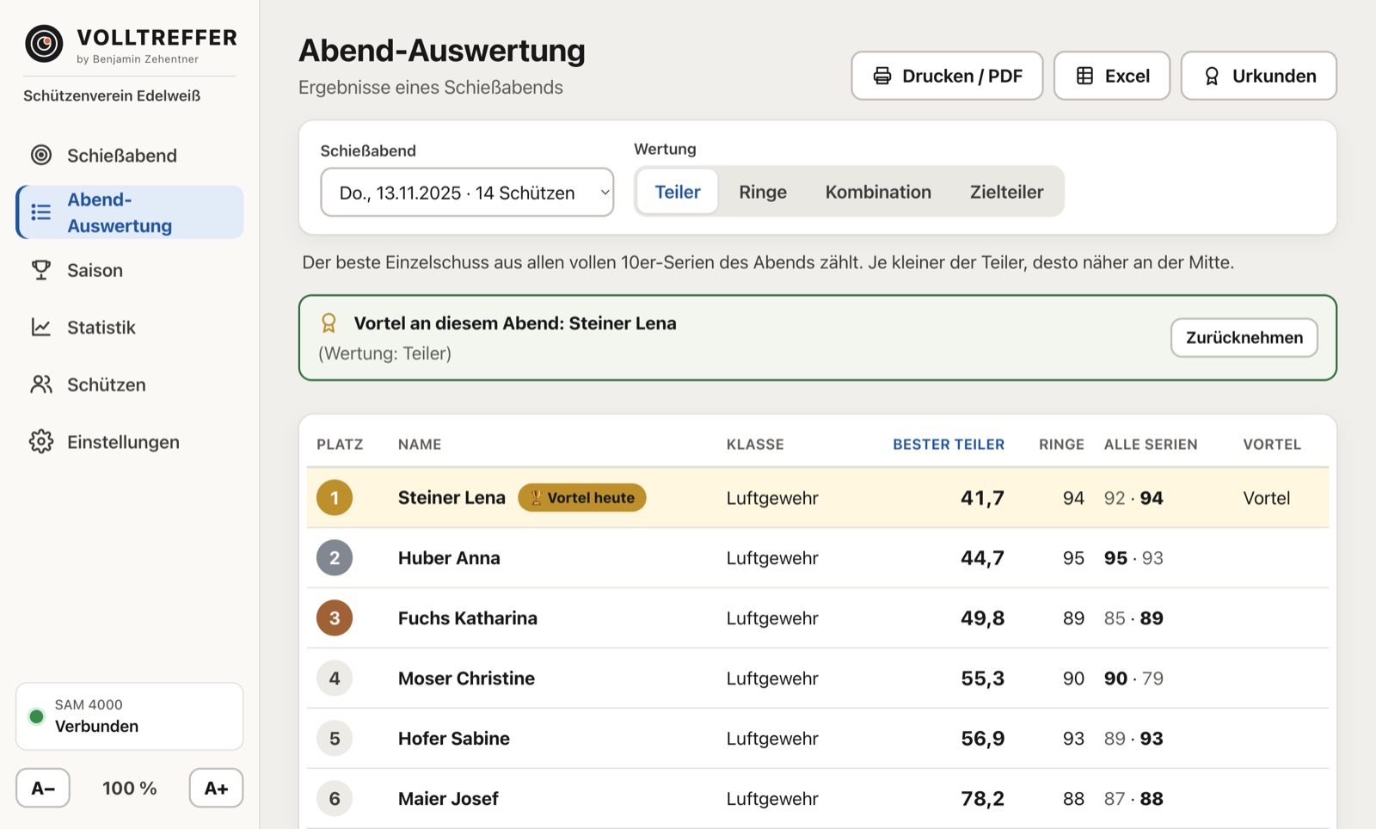Open Schießabend in the sidebar
This screenshot has height=829, width=1376.
click(130, 155)
